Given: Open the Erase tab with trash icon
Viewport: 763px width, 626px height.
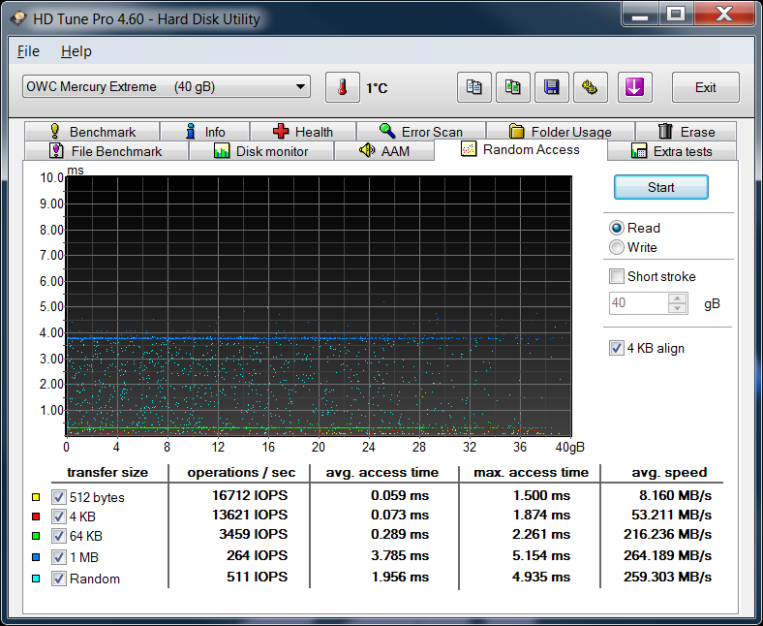Looking at the screenshot, I should pyautogui.click(x=686, y=132).
